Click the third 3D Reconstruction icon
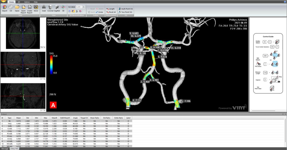 pyautogui.click(x=77, y=11)
